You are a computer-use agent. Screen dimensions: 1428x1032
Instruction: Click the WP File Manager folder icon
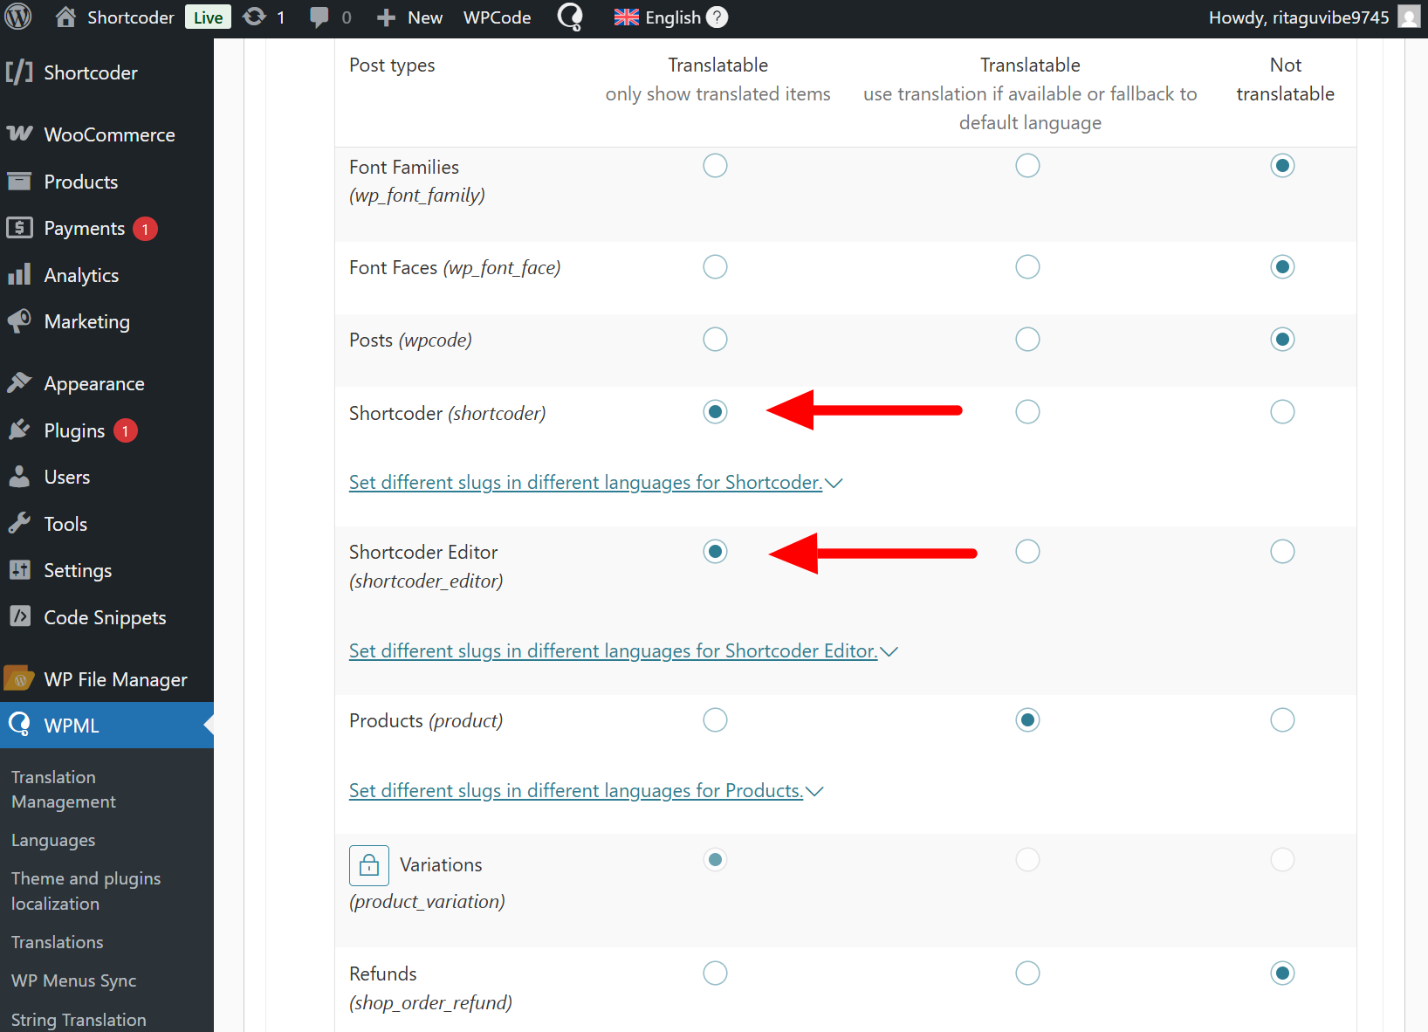19,679
